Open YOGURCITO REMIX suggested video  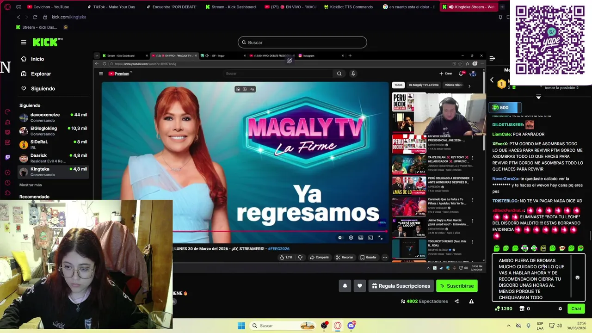[x=432, y=249]
